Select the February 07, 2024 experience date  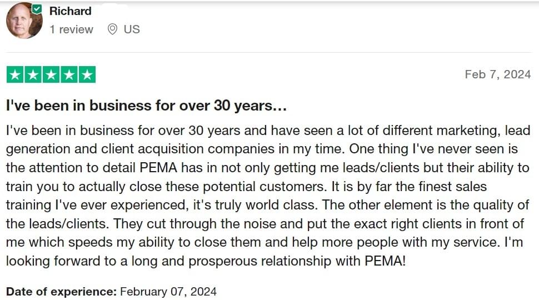[168, 292]
